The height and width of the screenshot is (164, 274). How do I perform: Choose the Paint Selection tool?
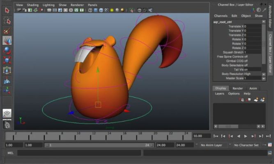(x=7, y=31)
